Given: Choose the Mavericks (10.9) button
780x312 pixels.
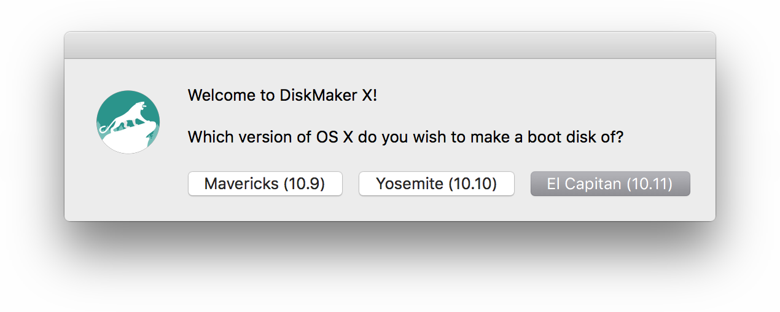Looking at the screenshot, I should [265, 184].
